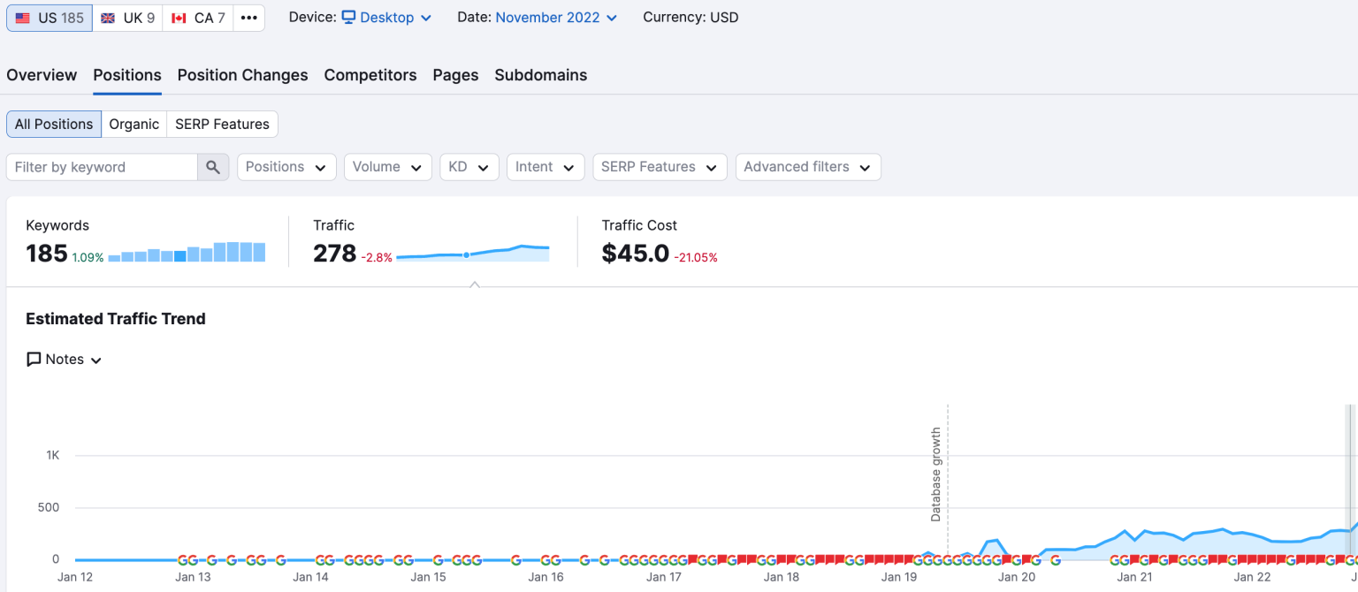Click the Notes speech bubble icon
1358x592 pixels.
pyautogui.click(x=34, y=360)
